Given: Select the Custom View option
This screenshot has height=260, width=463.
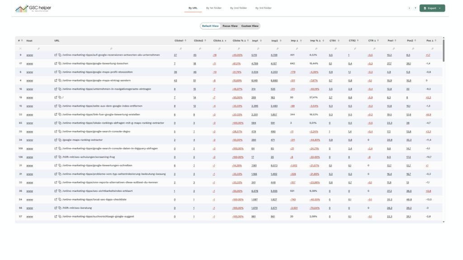Looking at the screenshot, I should point(250,26).
